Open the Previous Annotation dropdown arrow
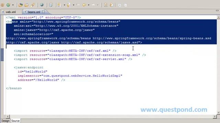 pyautogui.click(x=74, y=5)
